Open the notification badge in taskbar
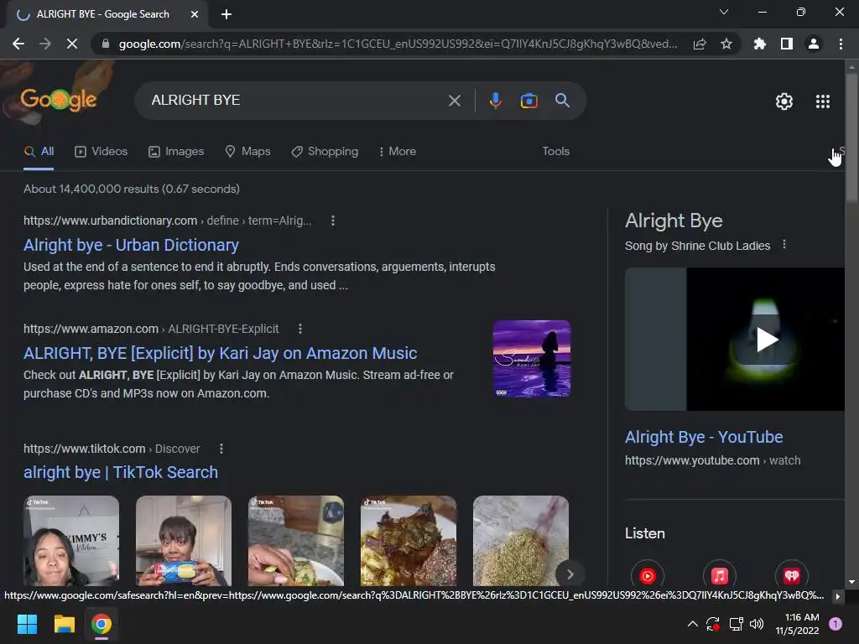 pyautogui.click(x=836, y=624)
